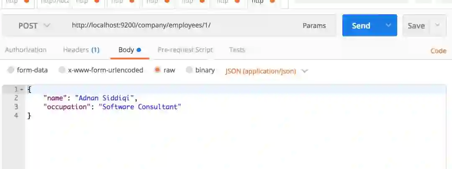Open the Code snippet link
The width and height of the screenshot is (452, 169).
click(x=439, y=51)
